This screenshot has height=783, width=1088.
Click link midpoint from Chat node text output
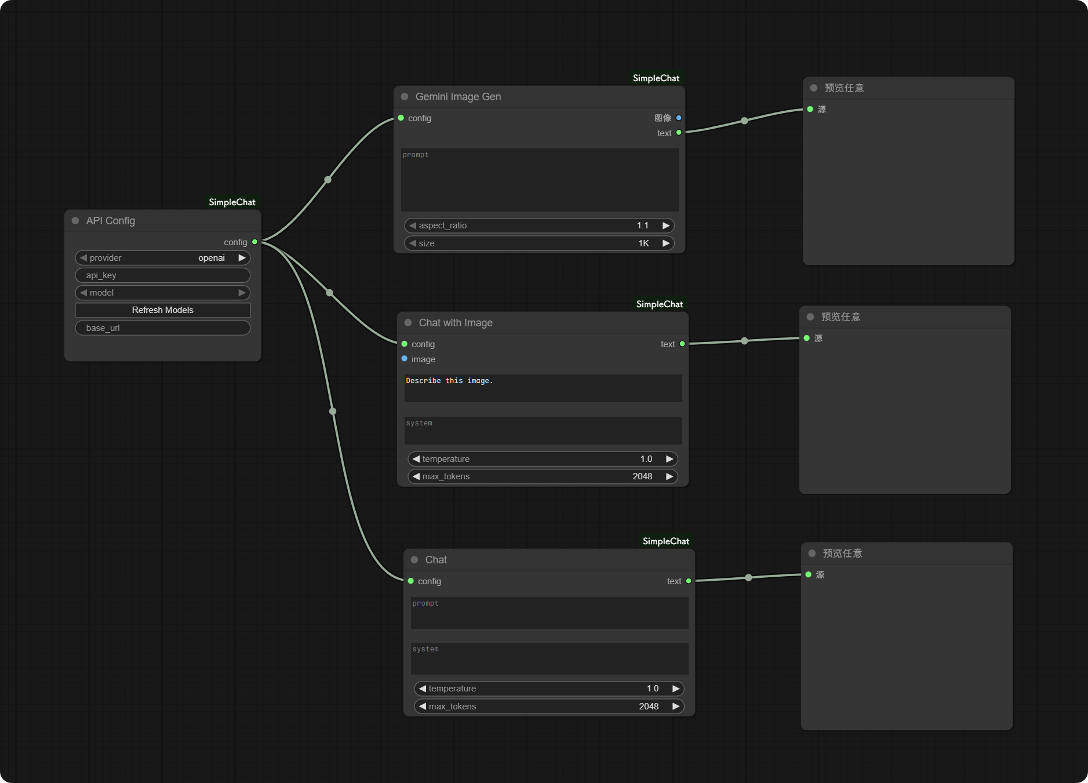tap(749, 578)
